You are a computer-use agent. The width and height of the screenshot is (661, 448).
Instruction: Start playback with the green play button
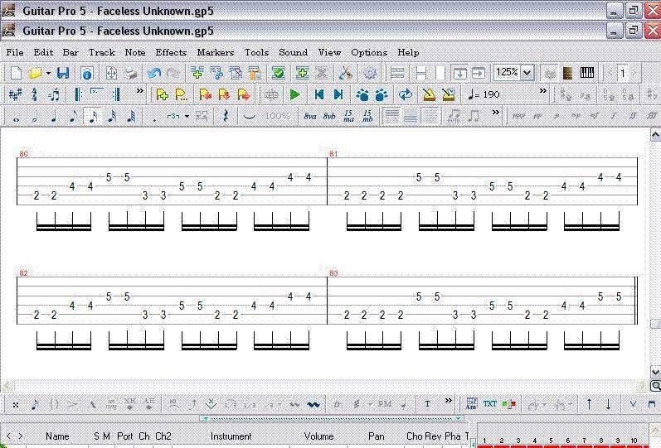294,94
